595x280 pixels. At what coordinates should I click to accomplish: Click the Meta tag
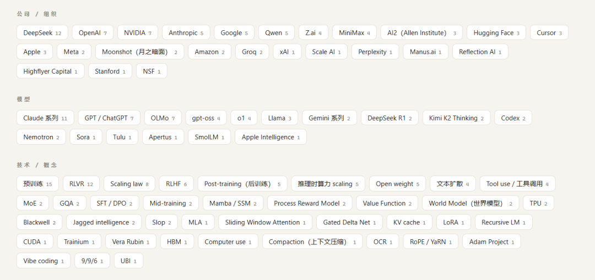tap(74, 52)
